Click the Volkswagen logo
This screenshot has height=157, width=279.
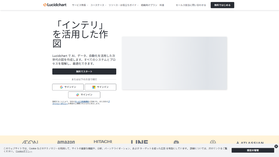[x=213, y=142]
